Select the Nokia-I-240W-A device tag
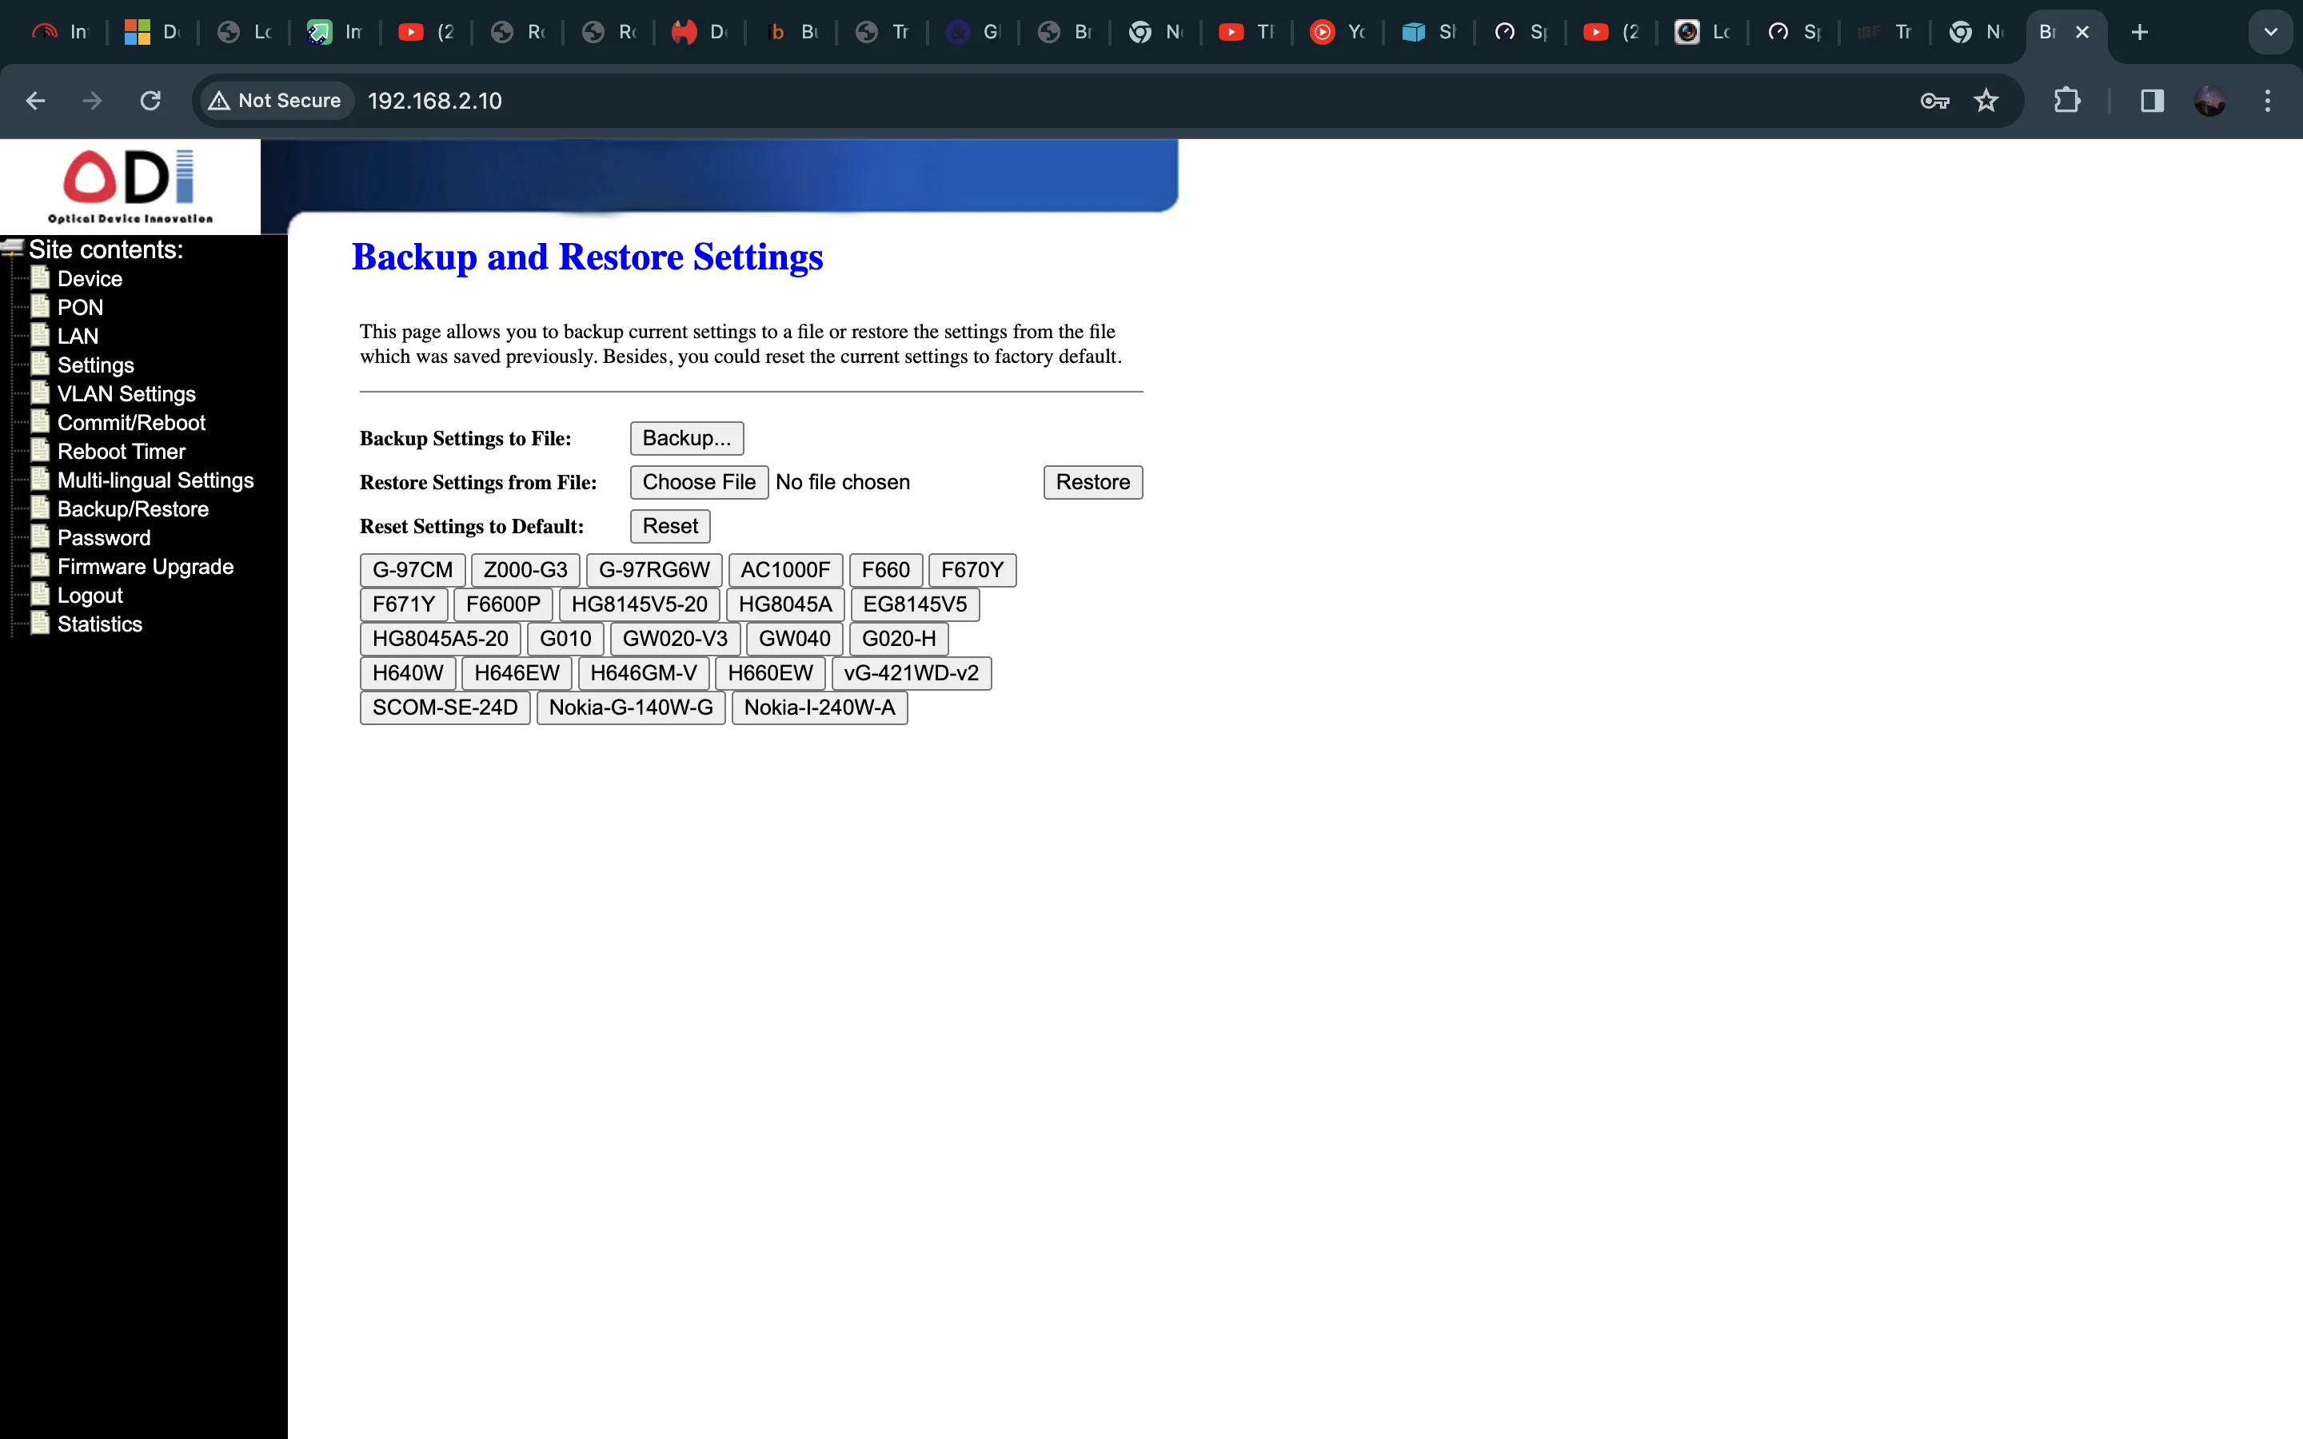 pyautogui.click(x=820, y=706)
